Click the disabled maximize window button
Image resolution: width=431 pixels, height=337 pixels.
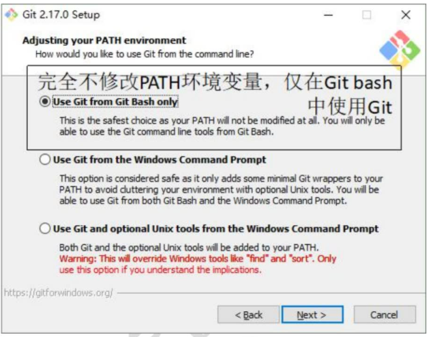[x=366, y=15]
